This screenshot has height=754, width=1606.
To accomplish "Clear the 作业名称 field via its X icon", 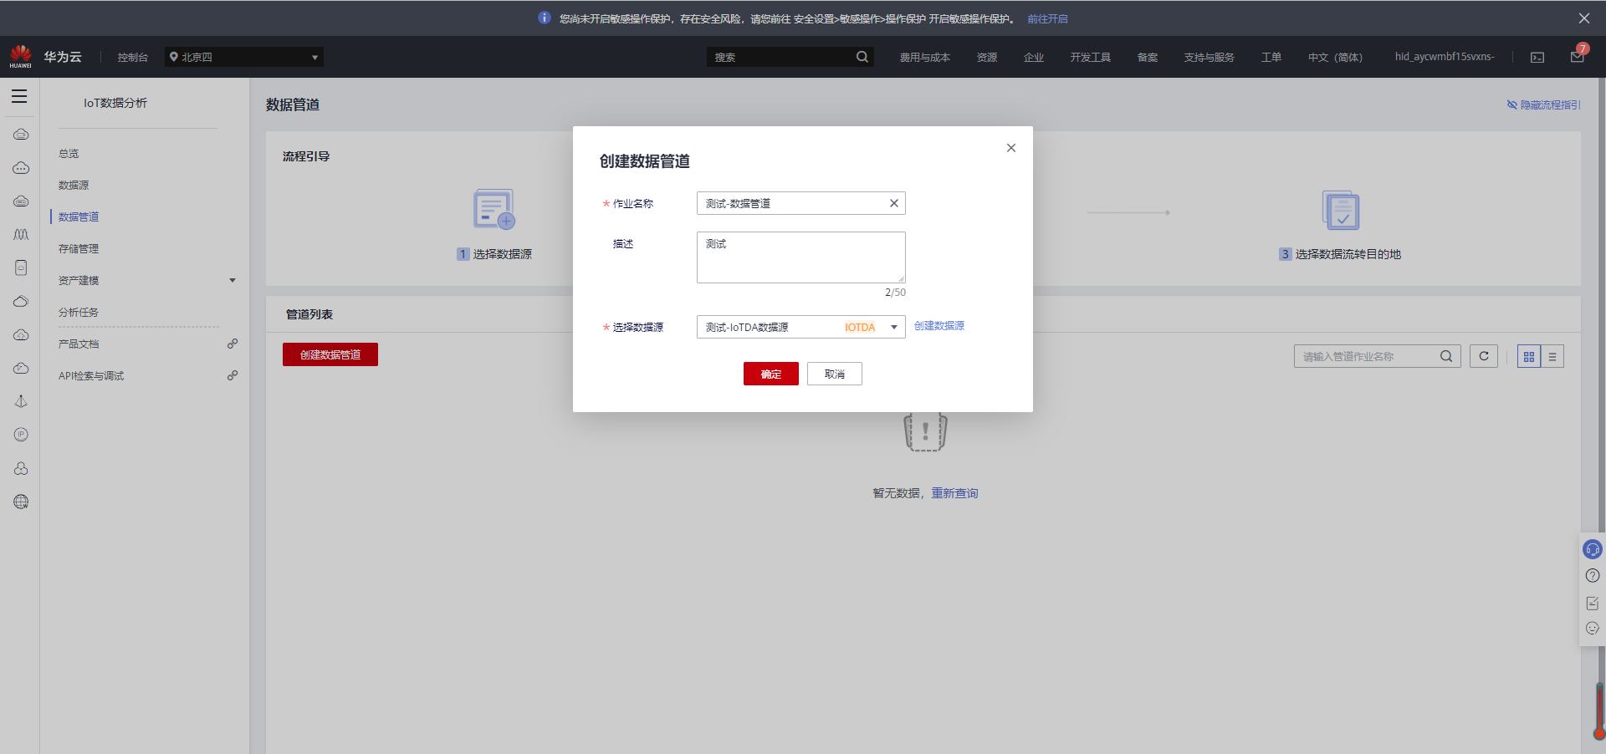I will pyautogui.click(x=893, y=203).
